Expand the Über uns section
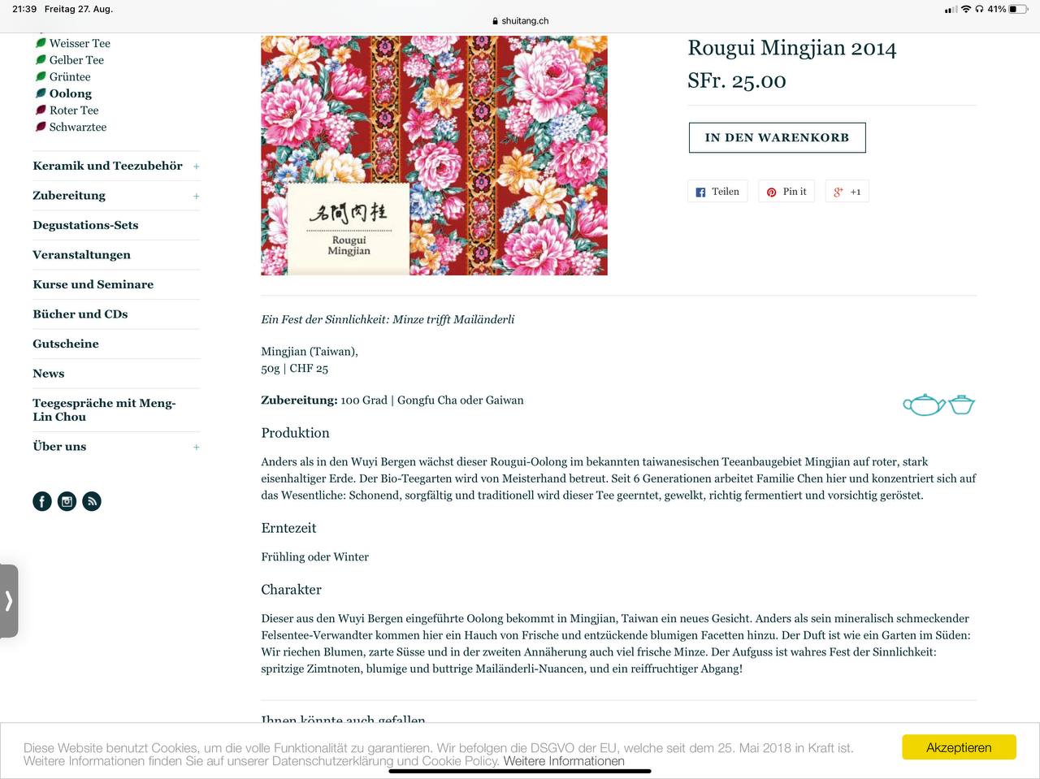 pyautogui.click(x=196, y=448)
